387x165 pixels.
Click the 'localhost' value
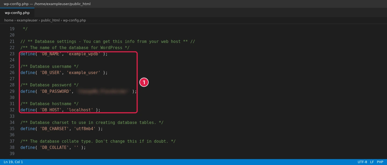click(x=80, y=110)
